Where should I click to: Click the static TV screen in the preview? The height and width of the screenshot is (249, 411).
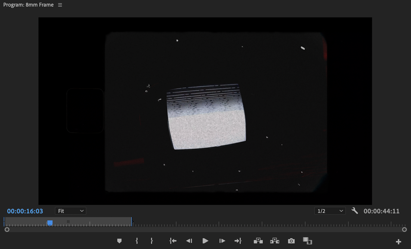click(206, 116)
